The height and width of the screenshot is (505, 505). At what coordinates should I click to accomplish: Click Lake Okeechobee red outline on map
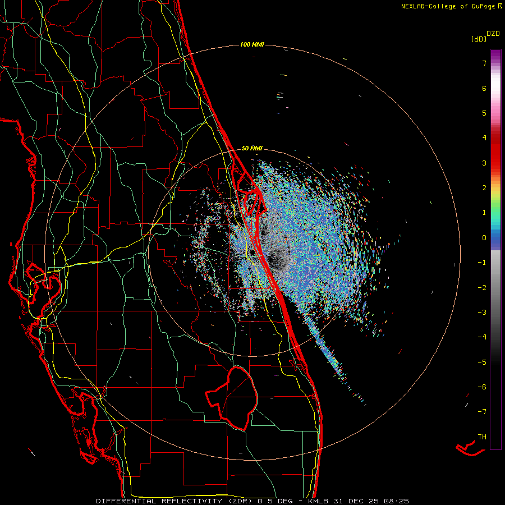pos(232,398)
